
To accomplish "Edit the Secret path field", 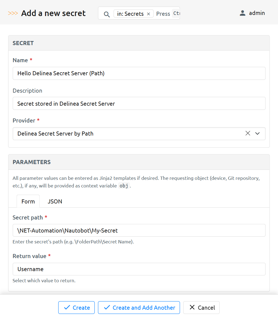I will point(139,230).
